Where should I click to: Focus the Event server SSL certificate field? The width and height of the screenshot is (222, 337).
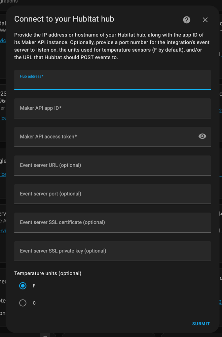[112, 222]
